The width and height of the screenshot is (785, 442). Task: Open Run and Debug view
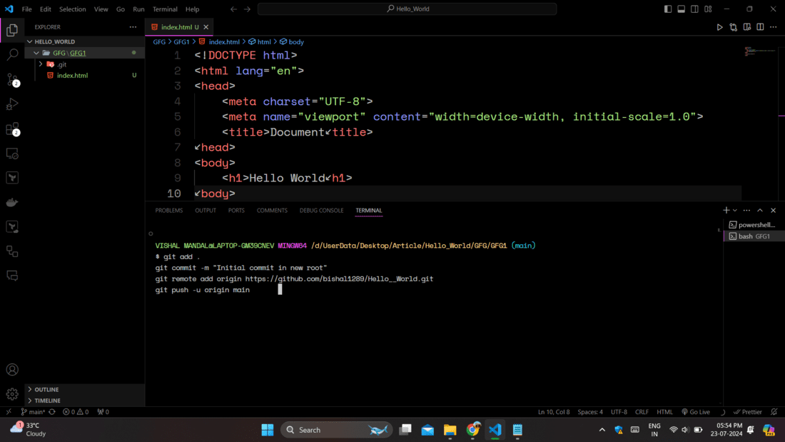pyautogui.click(x=12, y=104)
